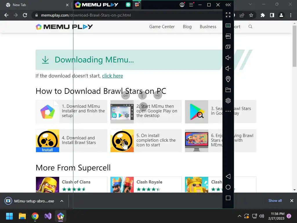
Task: Click the 'click here' download link
Action: click(113, 76)
